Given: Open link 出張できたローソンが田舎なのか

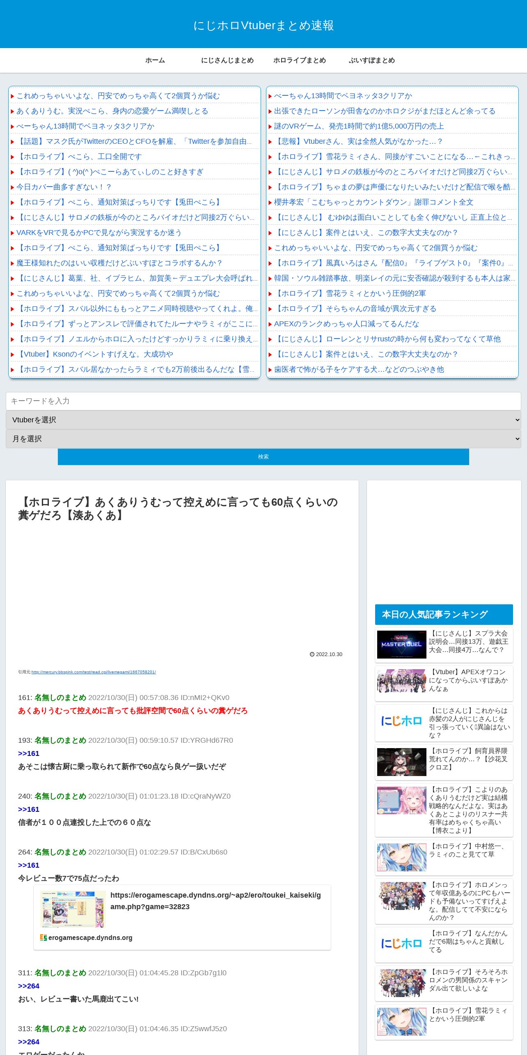Looking at the screenshot, I should (x=385, y=111).
